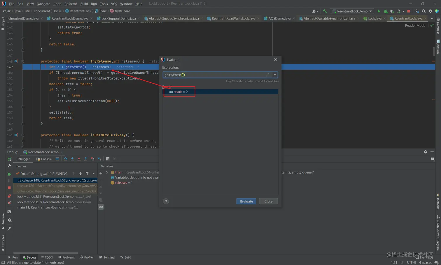Viewport: 441px width, 265px height.
Task: Click the Translate icon in top toolbar
Action: (417, 11)
